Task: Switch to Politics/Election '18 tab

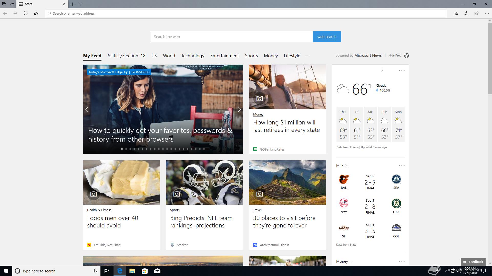Action: pos(126,56)
